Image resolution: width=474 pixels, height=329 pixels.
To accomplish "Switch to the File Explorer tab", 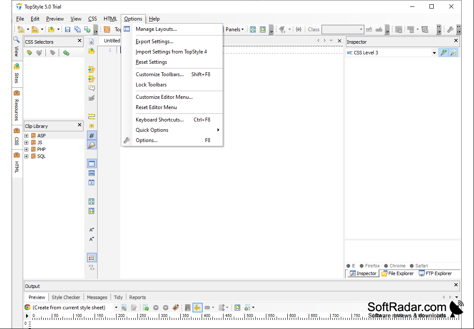I will 397,273.
